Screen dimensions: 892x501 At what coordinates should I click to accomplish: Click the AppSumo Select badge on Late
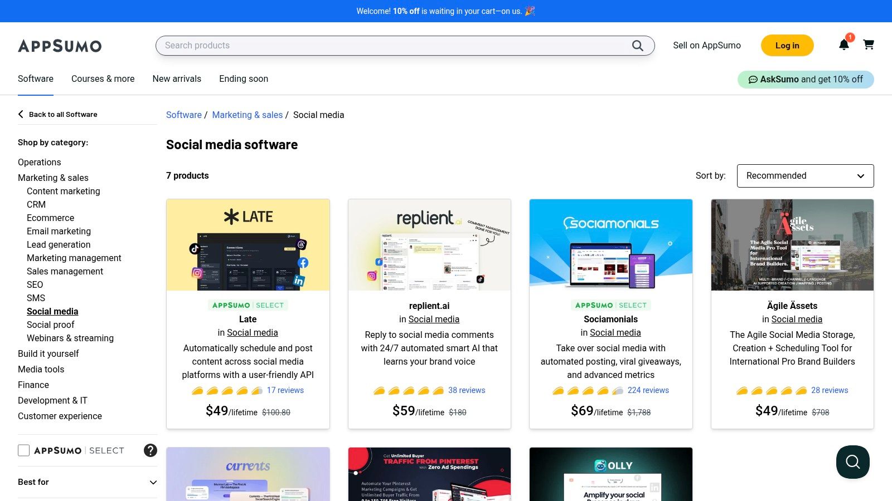[x=248, y=305]
